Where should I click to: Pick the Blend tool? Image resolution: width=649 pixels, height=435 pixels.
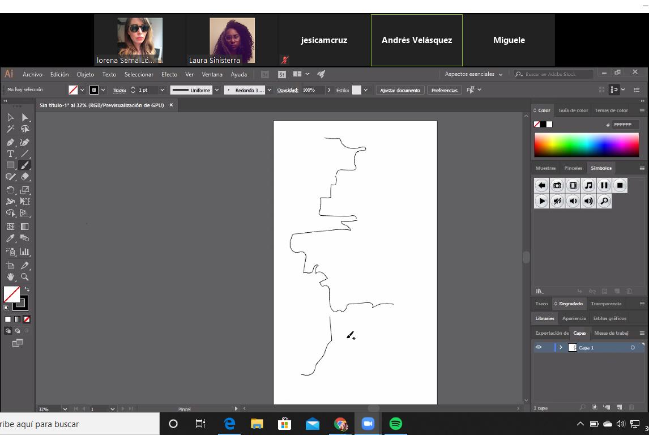click(x=25, y=238)
